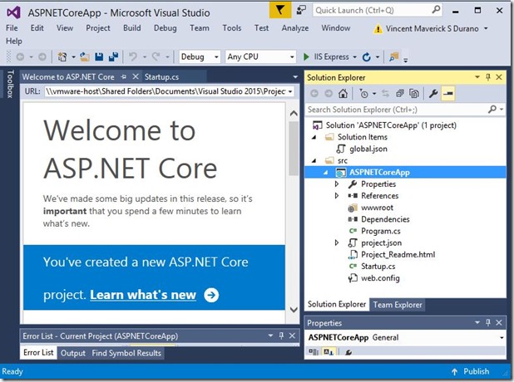Open the Debug configuration dropdown
The image size is (514, 382).
pos(200,57)
